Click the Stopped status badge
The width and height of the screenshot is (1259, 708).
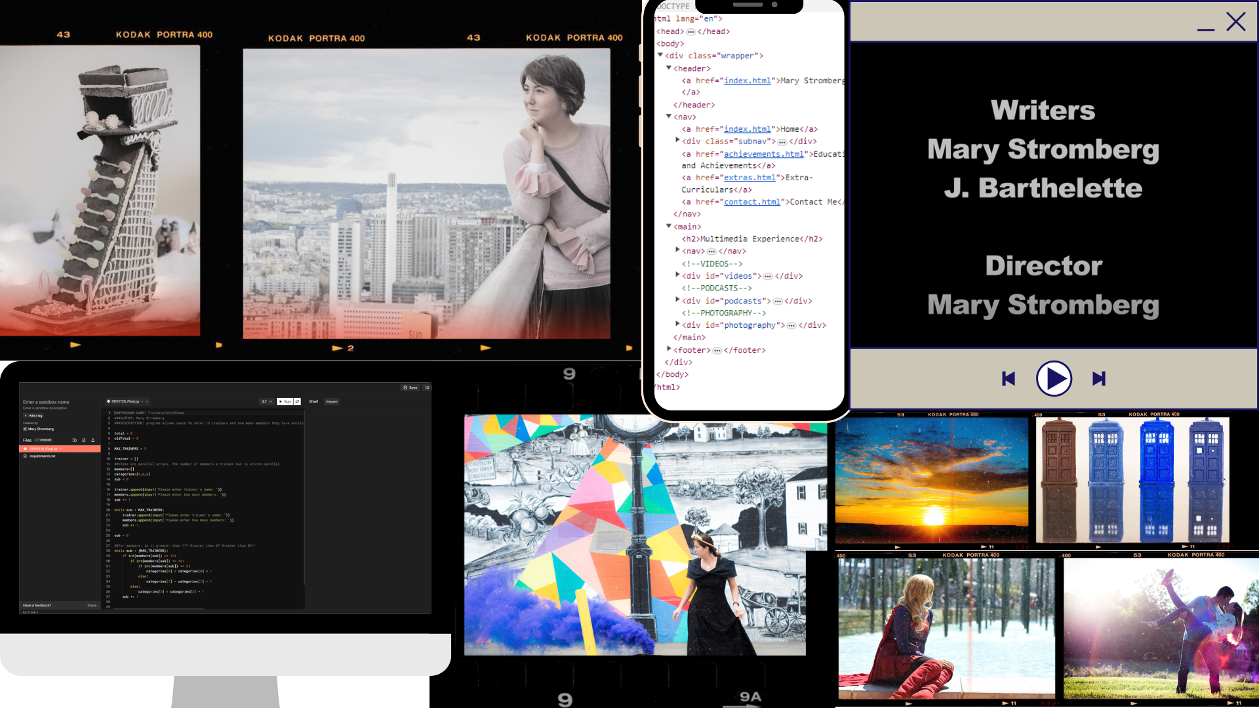332,401
